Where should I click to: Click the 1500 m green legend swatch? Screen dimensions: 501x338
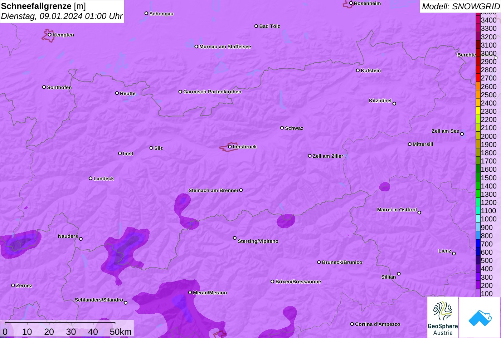[478, 177]
